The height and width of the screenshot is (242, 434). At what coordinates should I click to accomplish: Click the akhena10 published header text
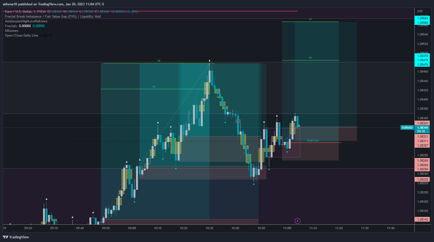tap(53, 4)
